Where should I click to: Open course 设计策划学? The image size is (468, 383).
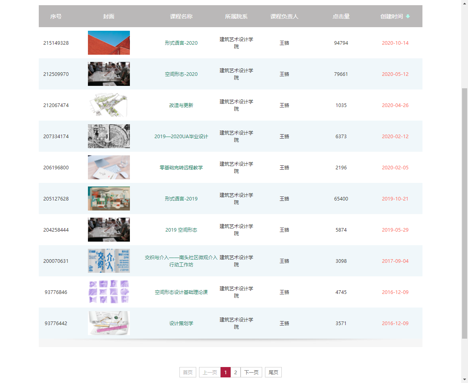point(181,323)
